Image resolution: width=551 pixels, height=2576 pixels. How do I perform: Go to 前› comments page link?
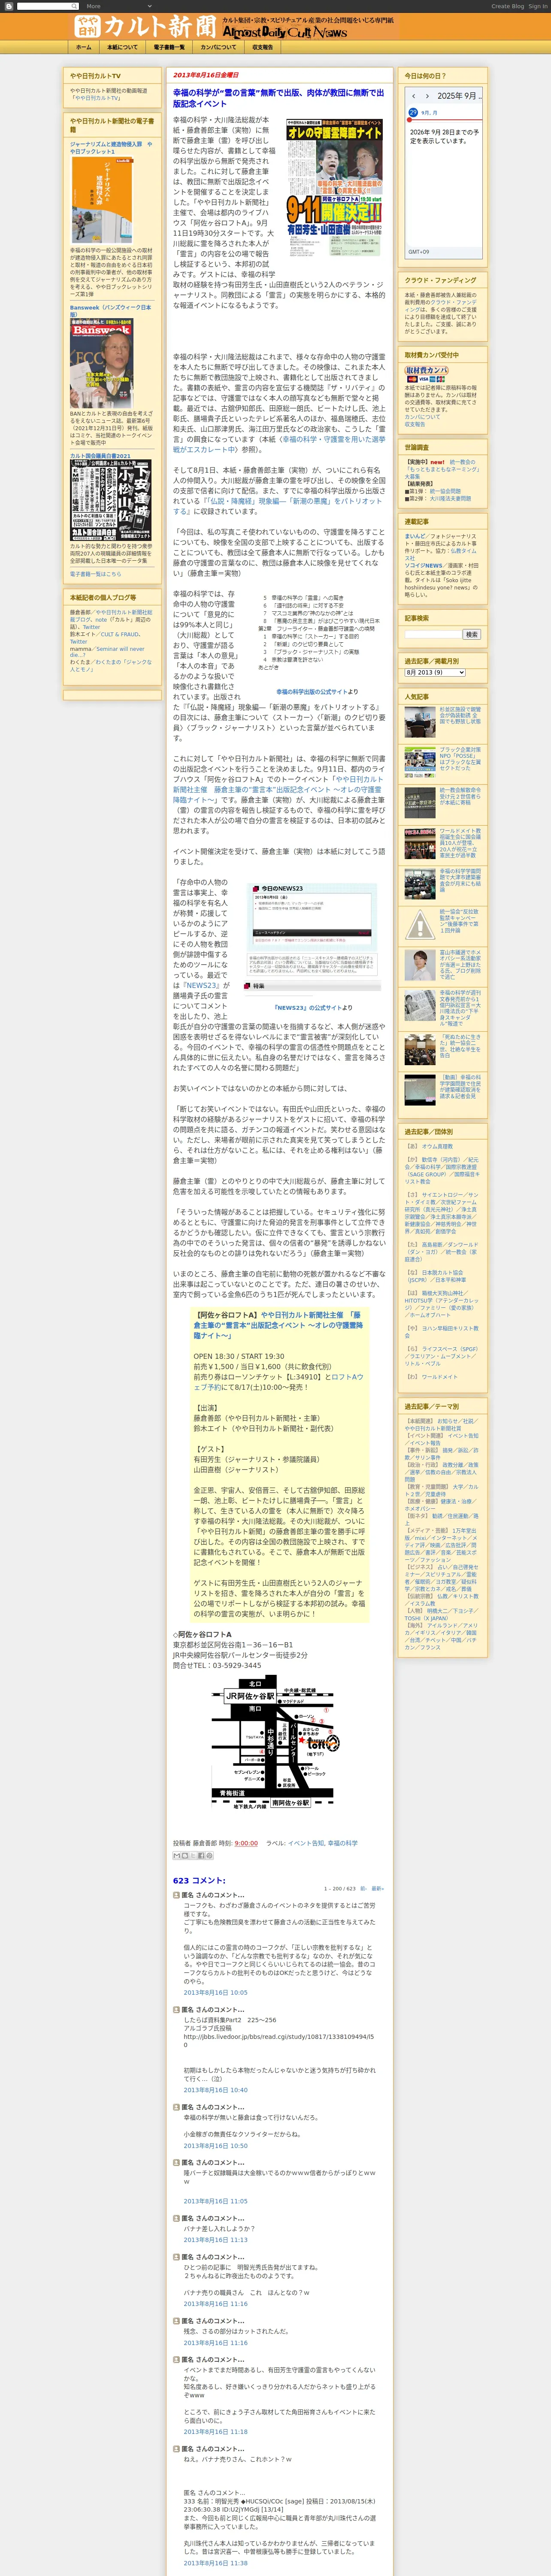pos(363,1889)
